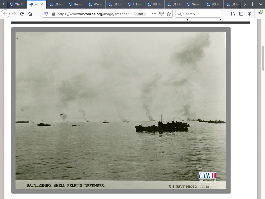Reset the 170% zoom level badge
Image resolution: width=265 pixels, height=199 pixels.
click(140, 14)
